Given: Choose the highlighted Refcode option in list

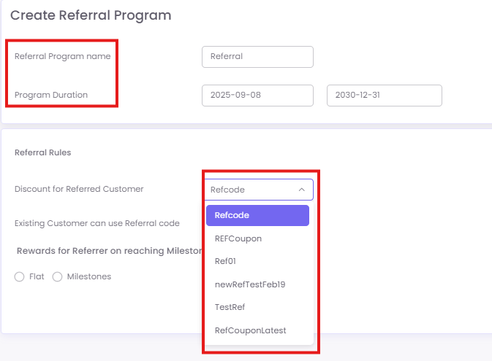Looking at the screenshot, I should coord(257,215).
